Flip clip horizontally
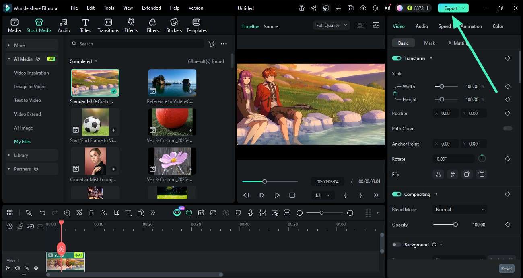Screen dimensions: 523x278 (x=438, y=174)
